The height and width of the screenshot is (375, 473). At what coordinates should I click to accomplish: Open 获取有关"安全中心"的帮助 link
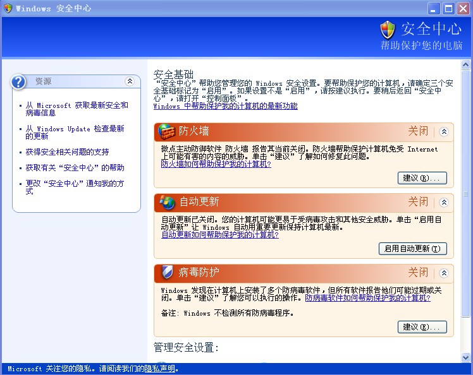coord(75,168)
